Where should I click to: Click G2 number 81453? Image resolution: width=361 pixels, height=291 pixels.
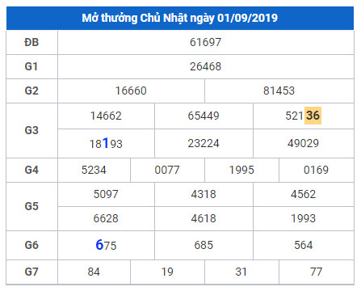pos(279,91)
